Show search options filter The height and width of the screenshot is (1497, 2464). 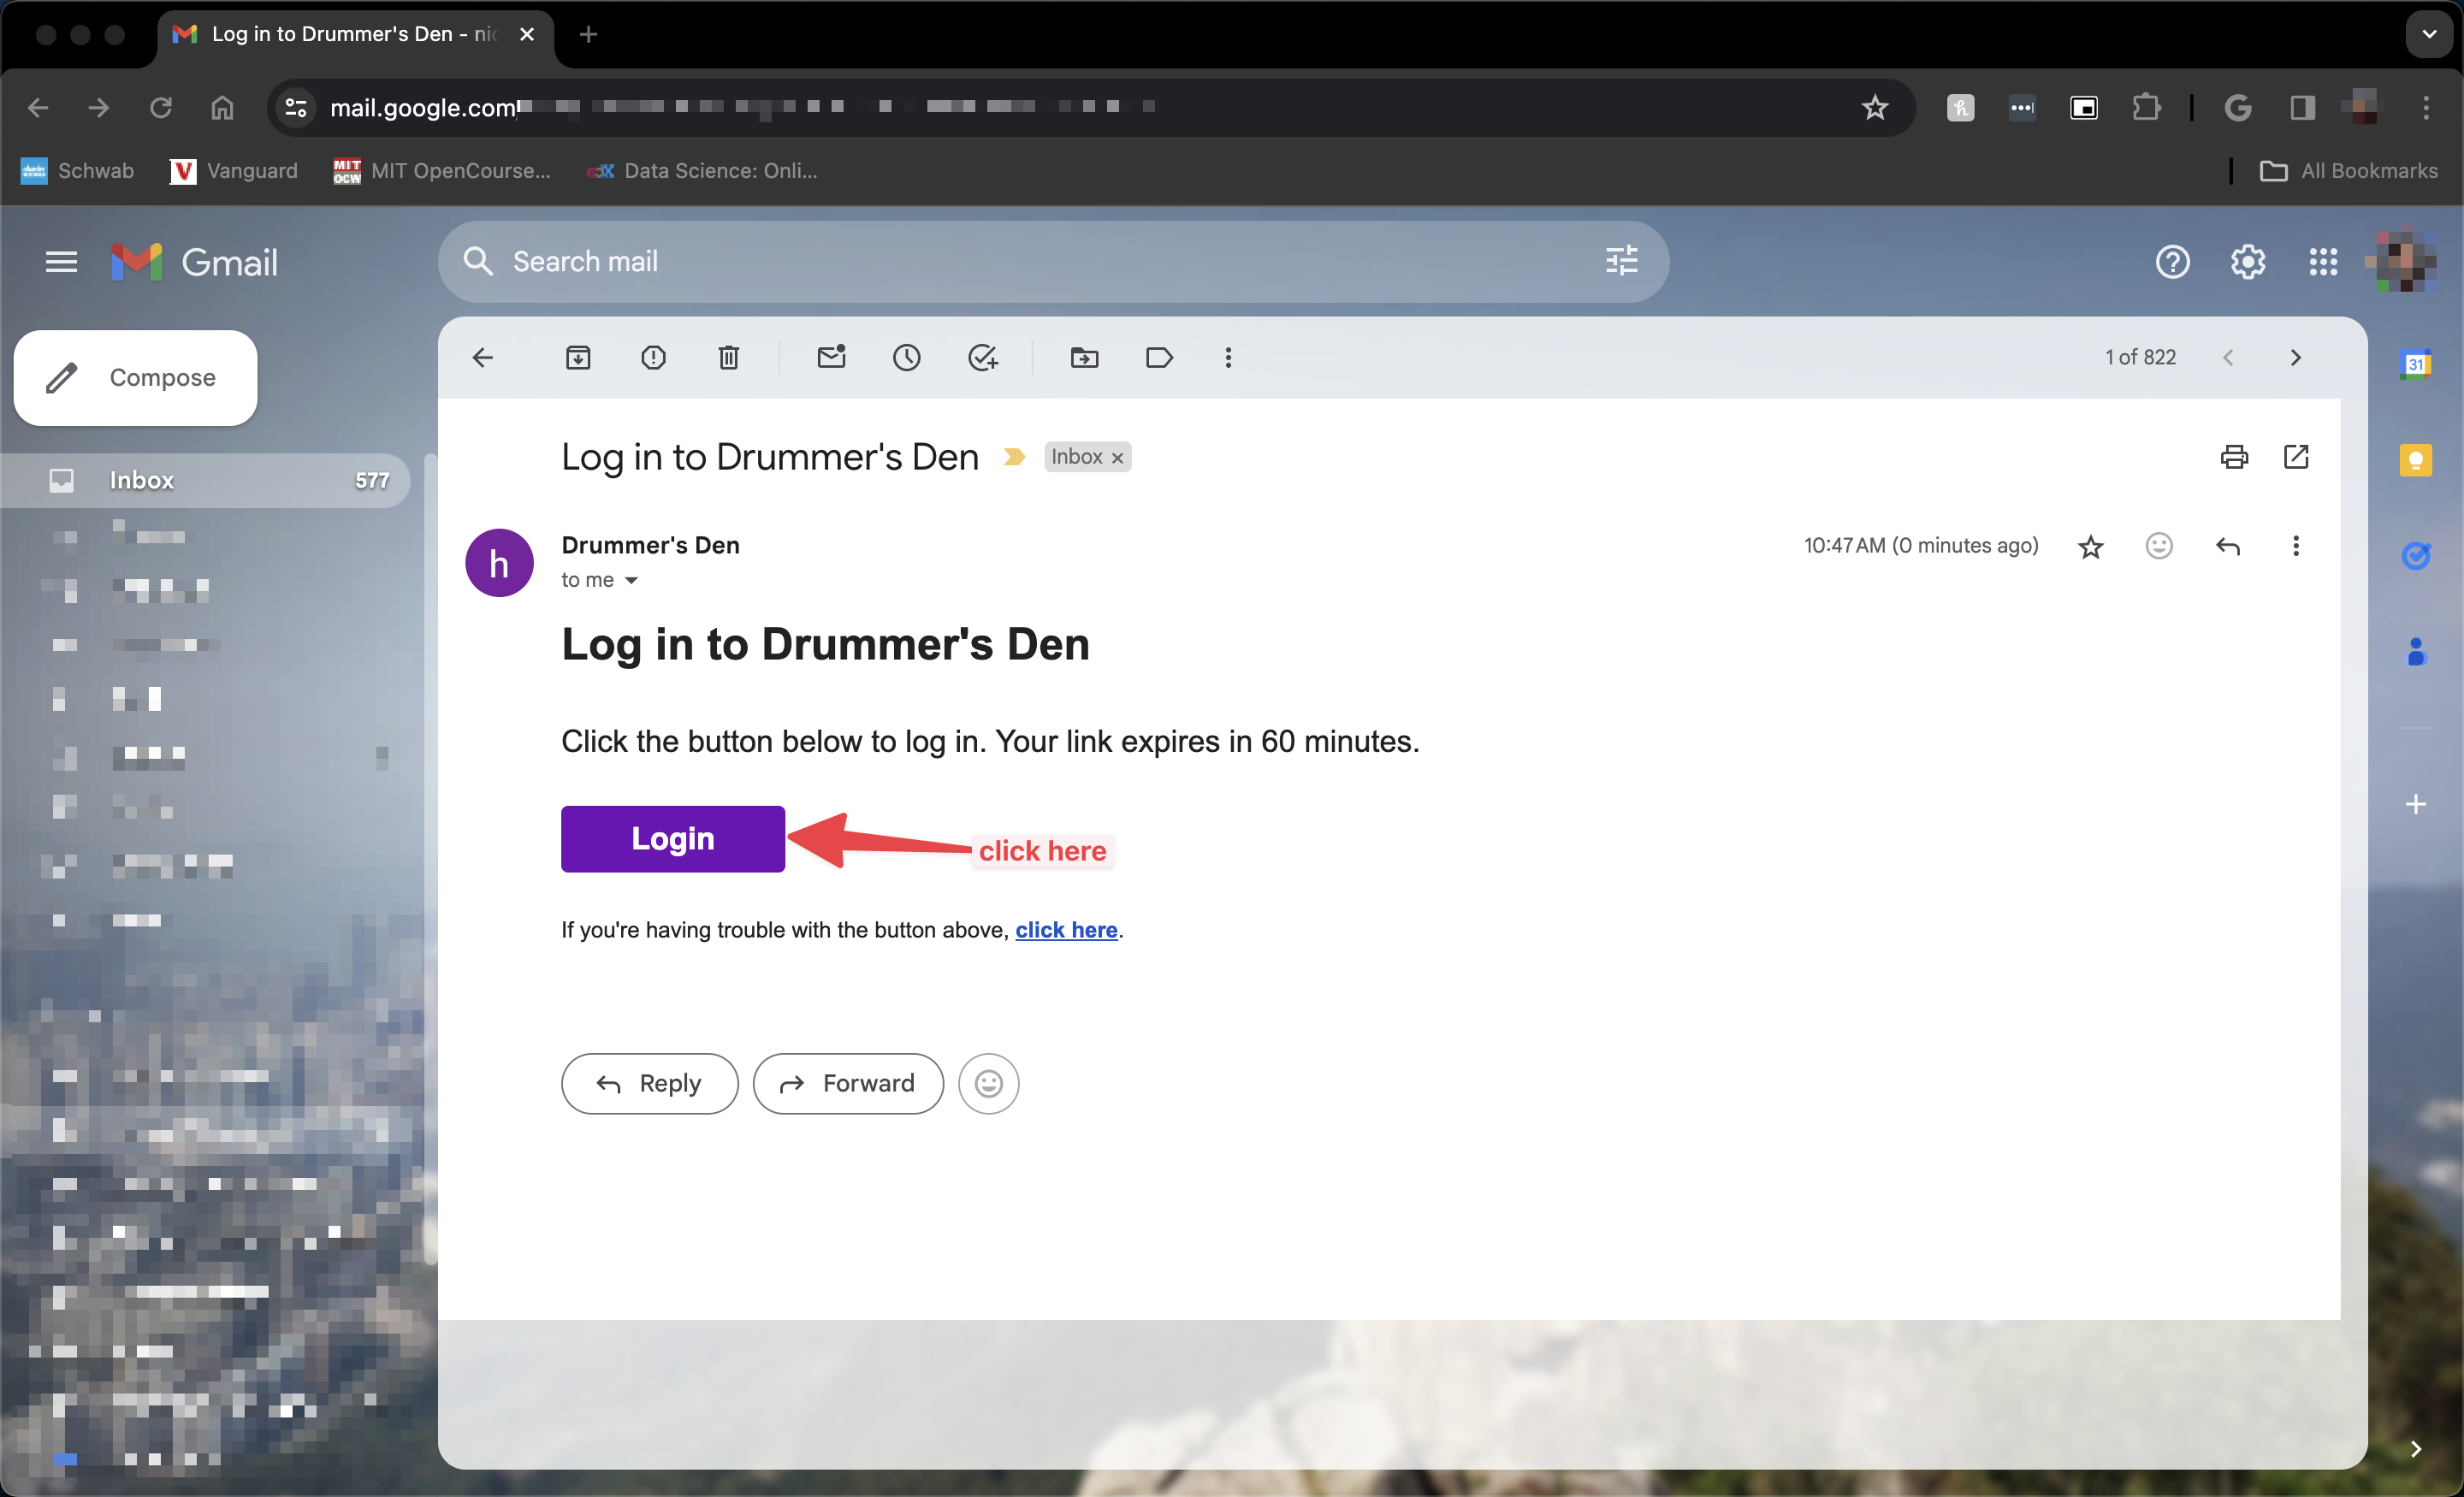1621,262
